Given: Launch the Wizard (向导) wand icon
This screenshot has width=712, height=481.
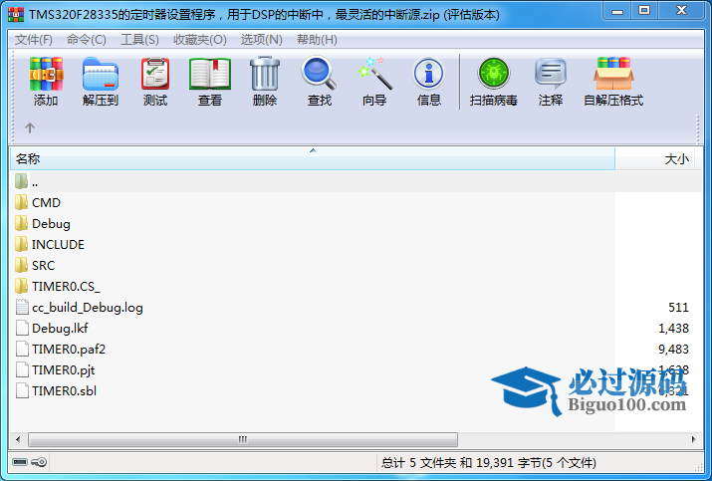Looking at the screenshot, I should point(374,73).
